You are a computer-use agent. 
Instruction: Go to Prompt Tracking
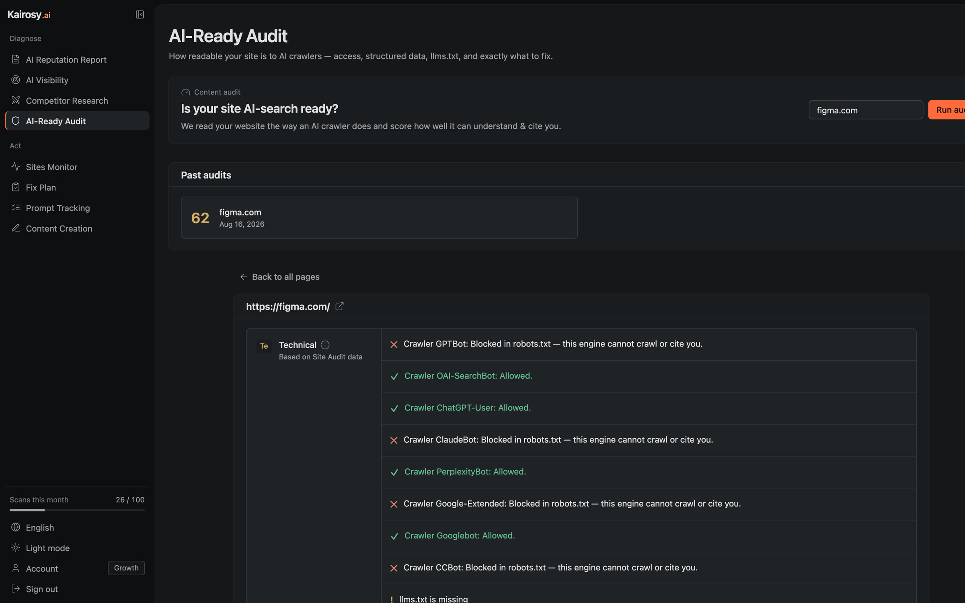pyautogui.click(x=77, y=208)
